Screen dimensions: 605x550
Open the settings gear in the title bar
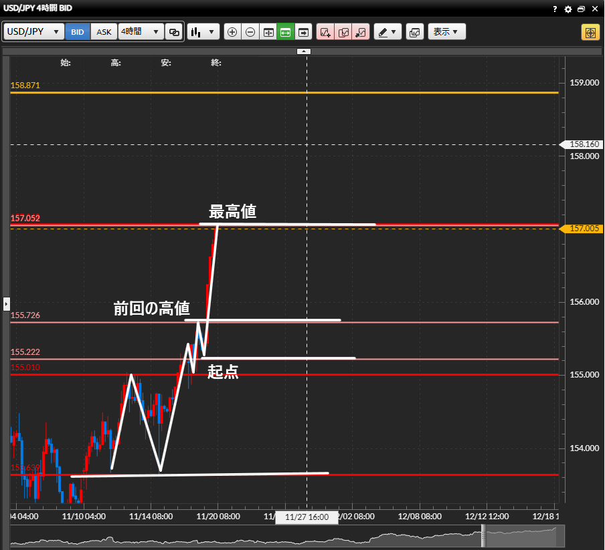[x=568, y=9]
